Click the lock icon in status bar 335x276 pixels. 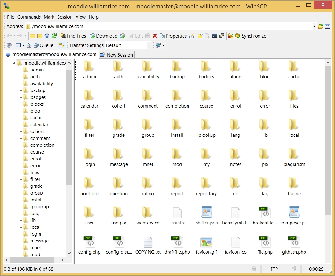point(254,269)
